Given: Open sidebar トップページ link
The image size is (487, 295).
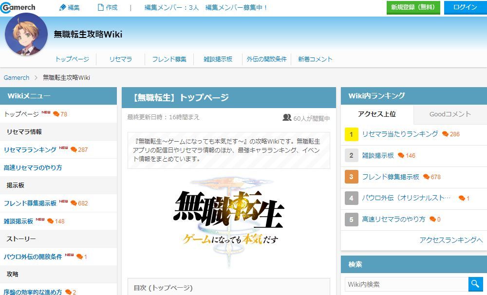Looking at the screenshot, I should point(21,114).
